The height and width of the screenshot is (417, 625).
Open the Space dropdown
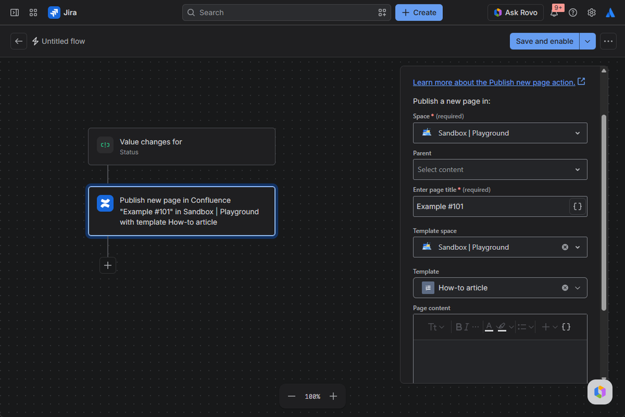[x=500, y=133]
